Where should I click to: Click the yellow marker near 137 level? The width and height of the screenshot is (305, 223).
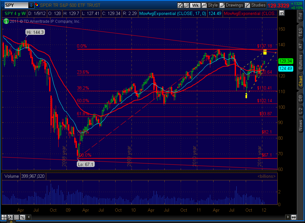click(265, 52)
